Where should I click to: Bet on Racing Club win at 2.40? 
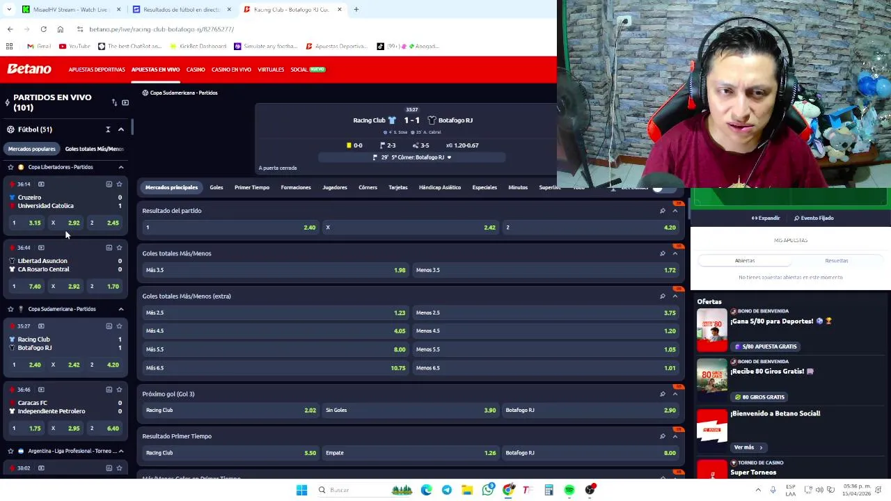230,228
